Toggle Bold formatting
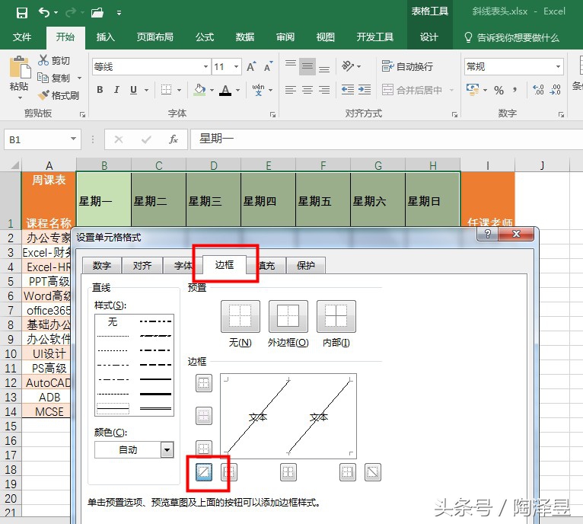This screenshot has height=524, width=583. coord(100,90)
